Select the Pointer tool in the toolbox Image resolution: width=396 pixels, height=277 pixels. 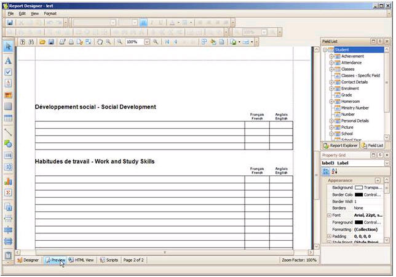[8, 47]
